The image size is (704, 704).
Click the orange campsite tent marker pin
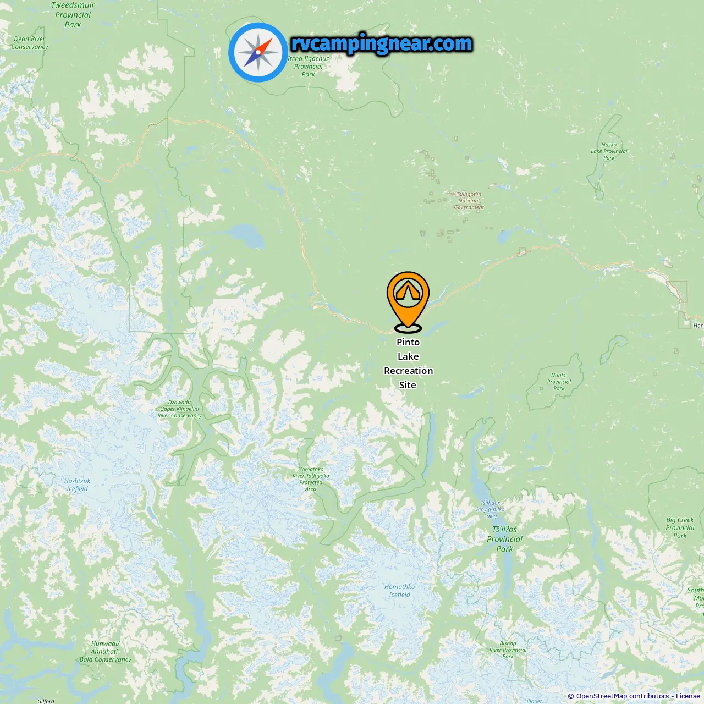click(x=408, y=301)
